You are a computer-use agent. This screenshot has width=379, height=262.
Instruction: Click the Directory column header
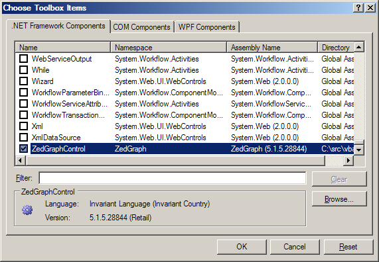[336, 48]
